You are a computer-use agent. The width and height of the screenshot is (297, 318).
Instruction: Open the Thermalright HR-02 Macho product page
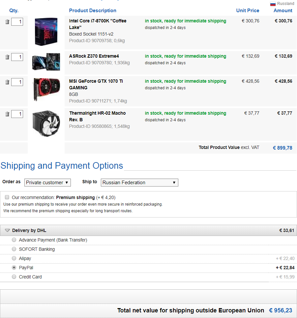point(97,113)
